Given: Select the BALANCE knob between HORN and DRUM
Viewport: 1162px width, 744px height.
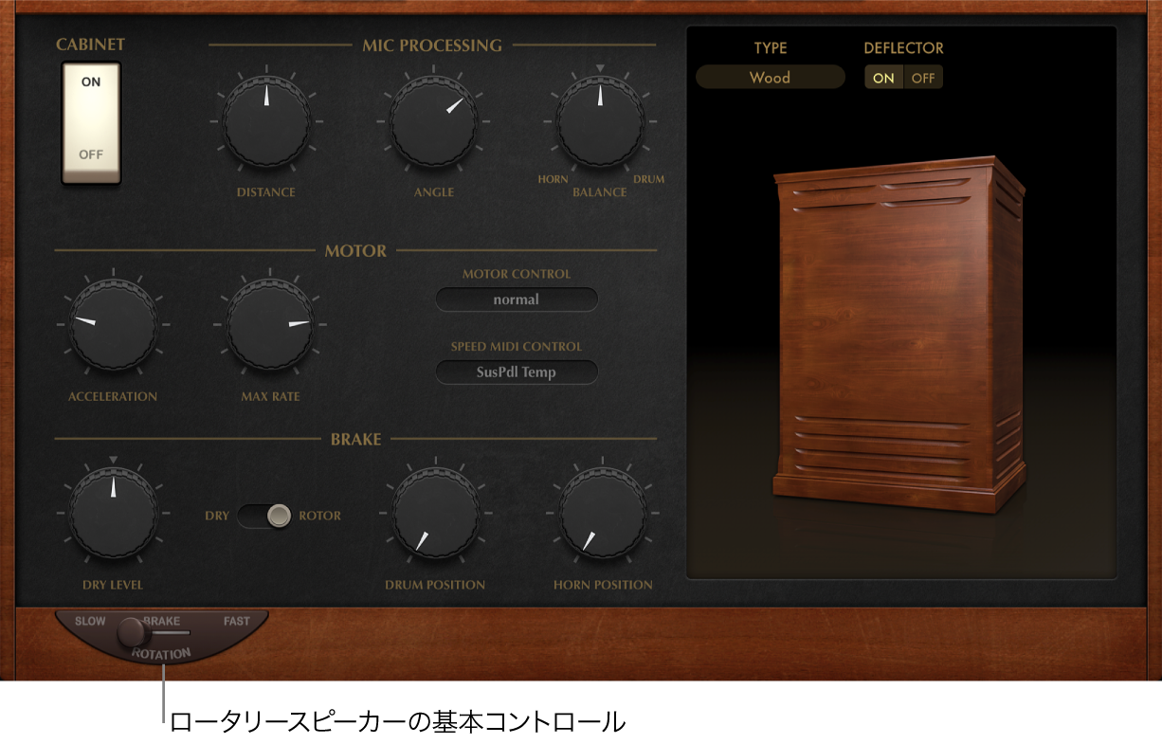Looking at the screenshot, I should [599, 121].
